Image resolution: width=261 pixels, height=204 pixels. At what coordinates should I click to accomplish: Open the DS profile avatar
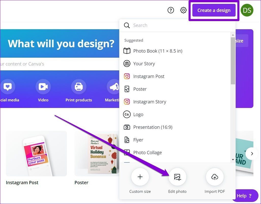tap(247, 10)
